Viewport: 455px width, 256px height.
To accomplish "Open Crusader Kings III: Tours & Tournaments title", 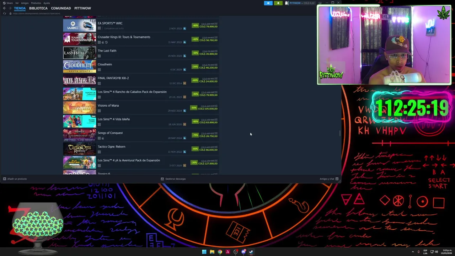I will click(124, 37).
